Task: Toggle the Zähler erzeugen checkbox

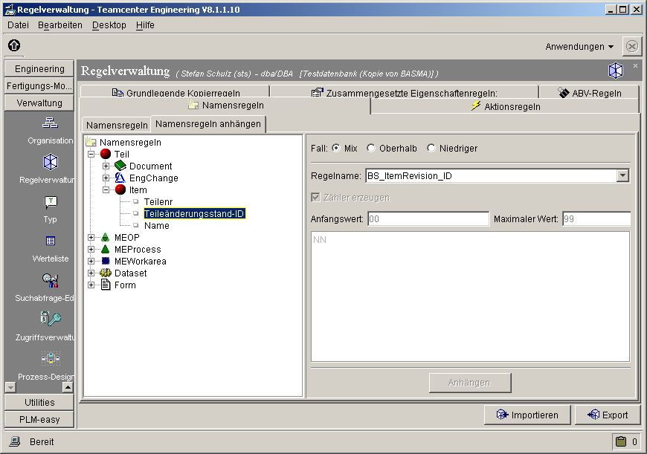Action: pos(315,197)
